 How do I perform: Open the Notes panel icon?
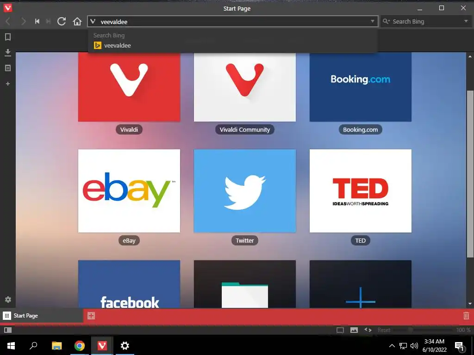coord(8,68)
